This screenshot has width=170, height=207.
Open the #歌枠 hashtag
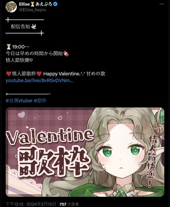[40, 101]
